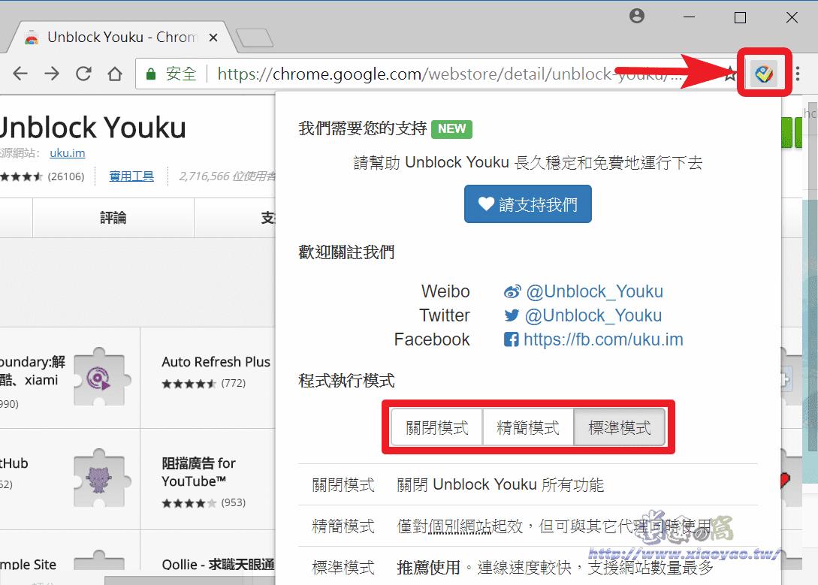
Task: Close the Unblock Youku tab
Action: [x=213, y=38]
